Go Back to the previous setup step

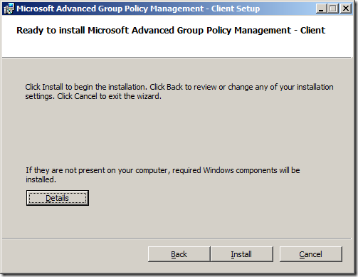(x=179, y=254)
